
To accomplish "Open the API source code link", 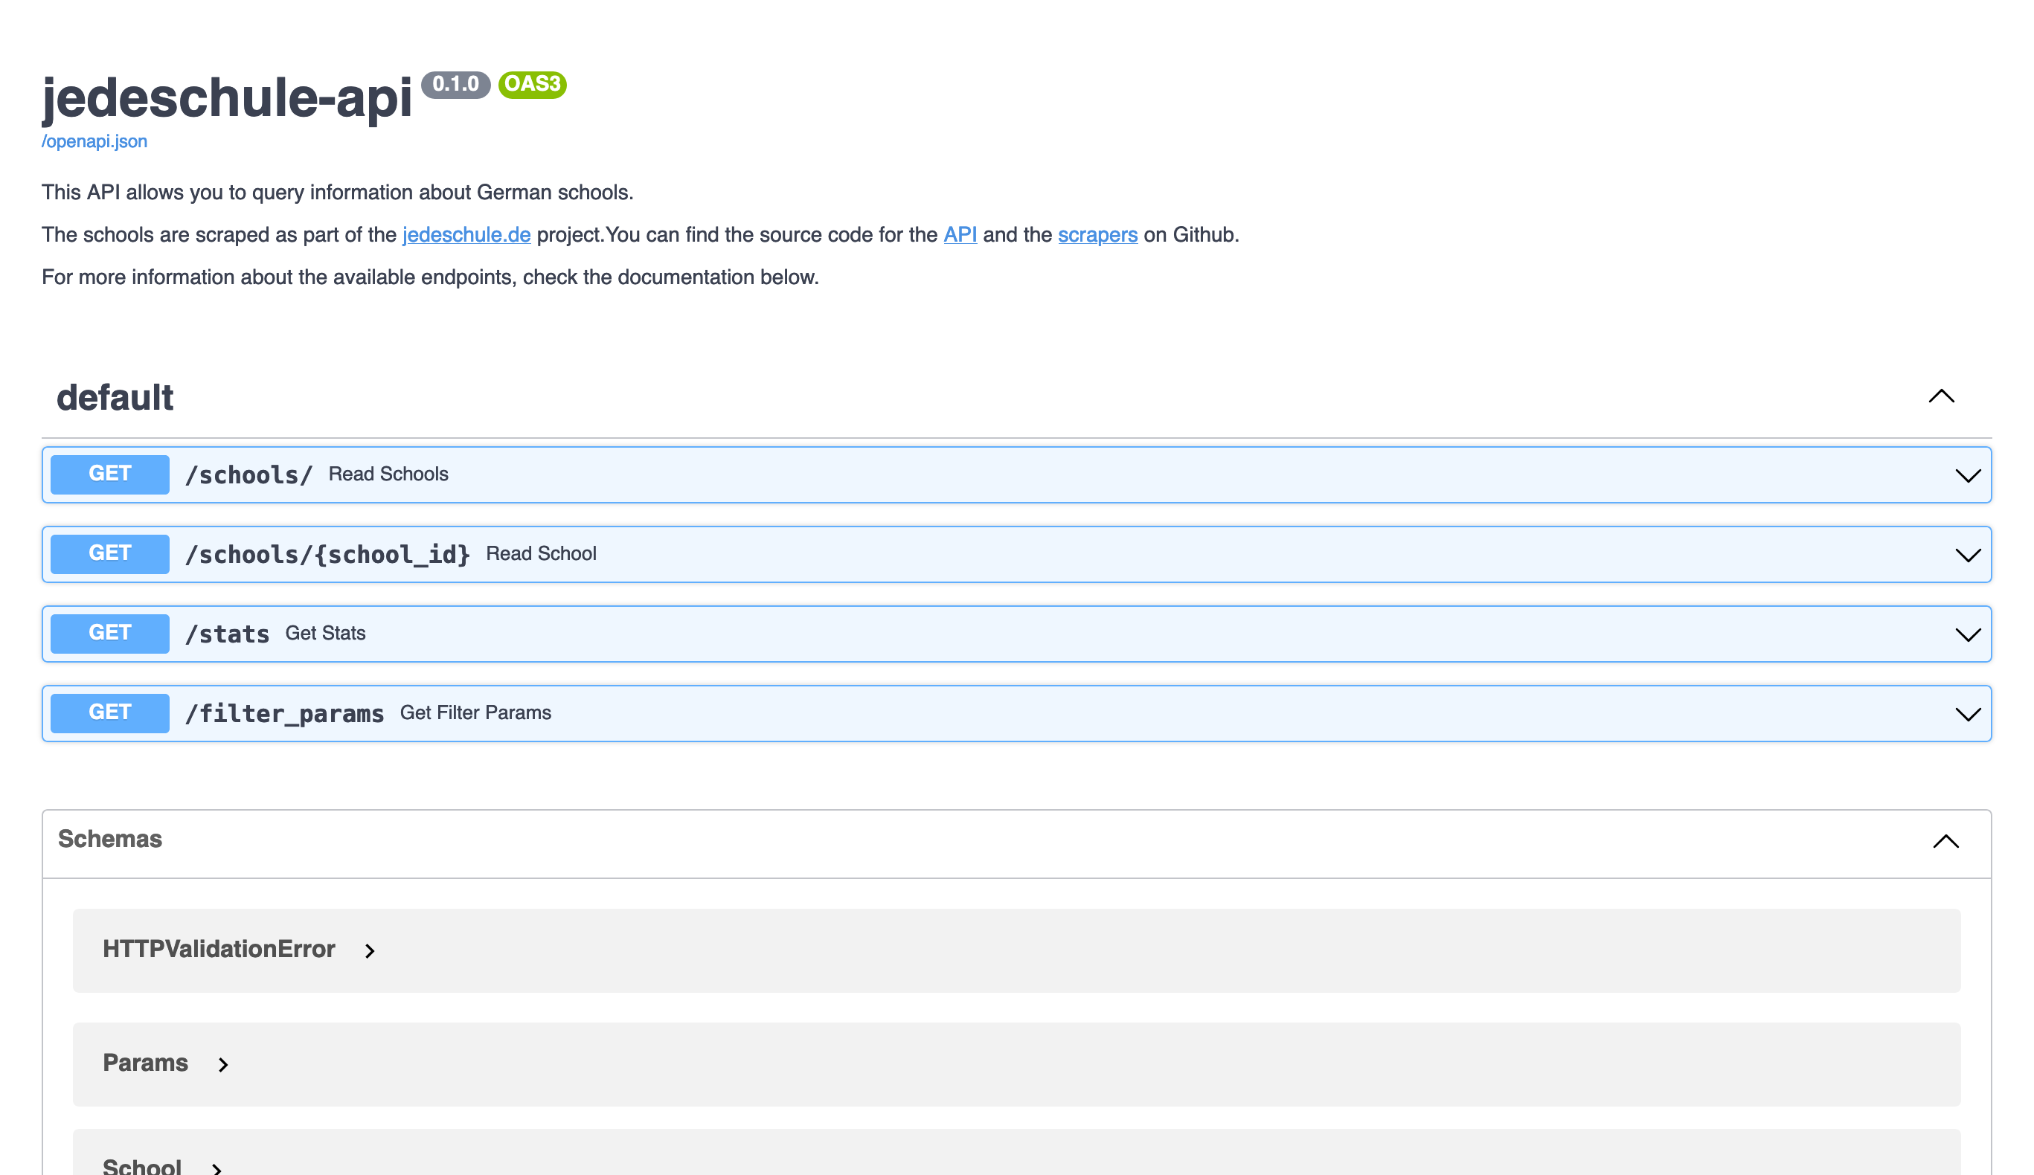I will click(x=960, y=235).
